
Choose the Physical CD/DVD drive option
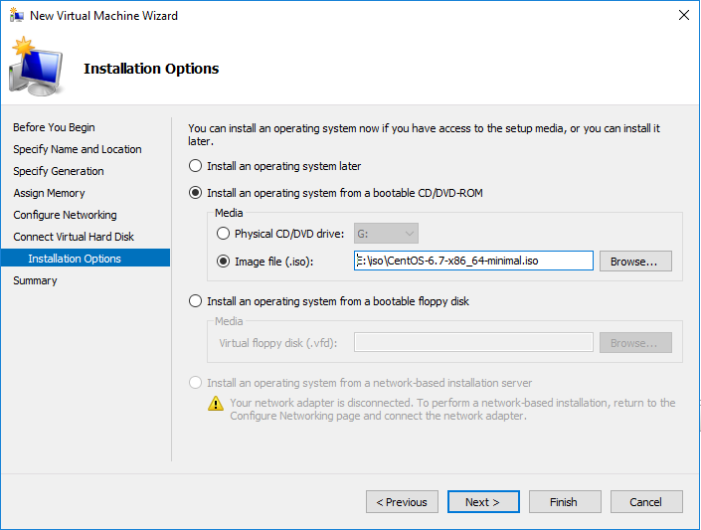coord(223,234)
